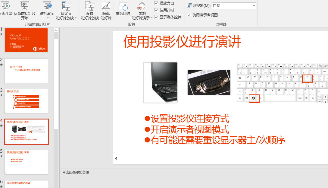Expand 联机演示 dropdown arrow
Viewport: 328px width, 188px height.
tap(48, 18)
